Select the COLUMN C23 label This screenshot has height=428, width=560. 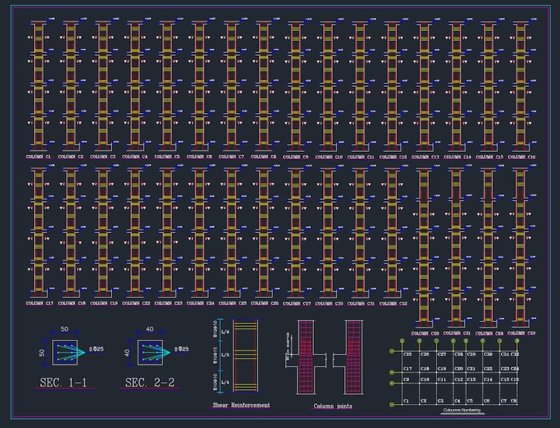coord(169,303)
